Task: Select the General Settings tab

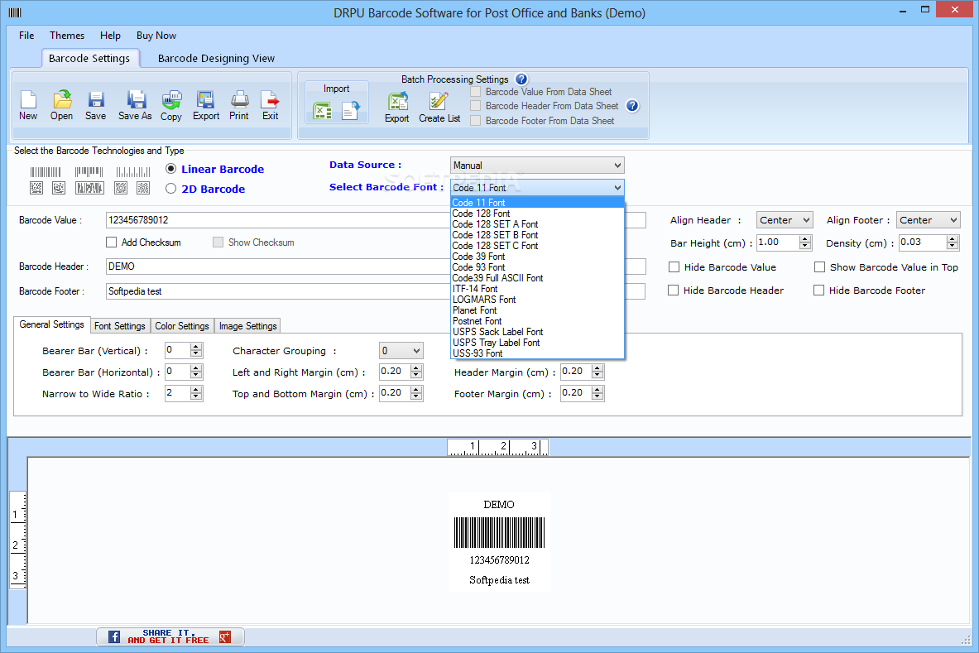Action: 52,324
